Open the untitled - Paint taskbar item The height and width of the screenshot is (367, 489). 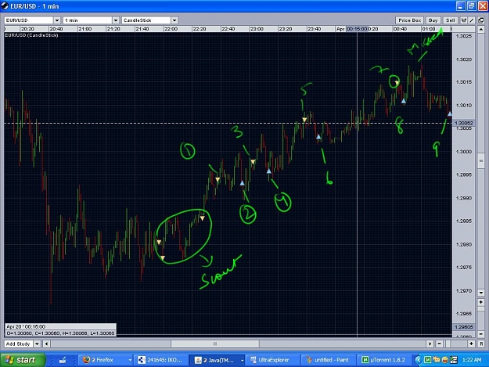pos(329,360)
